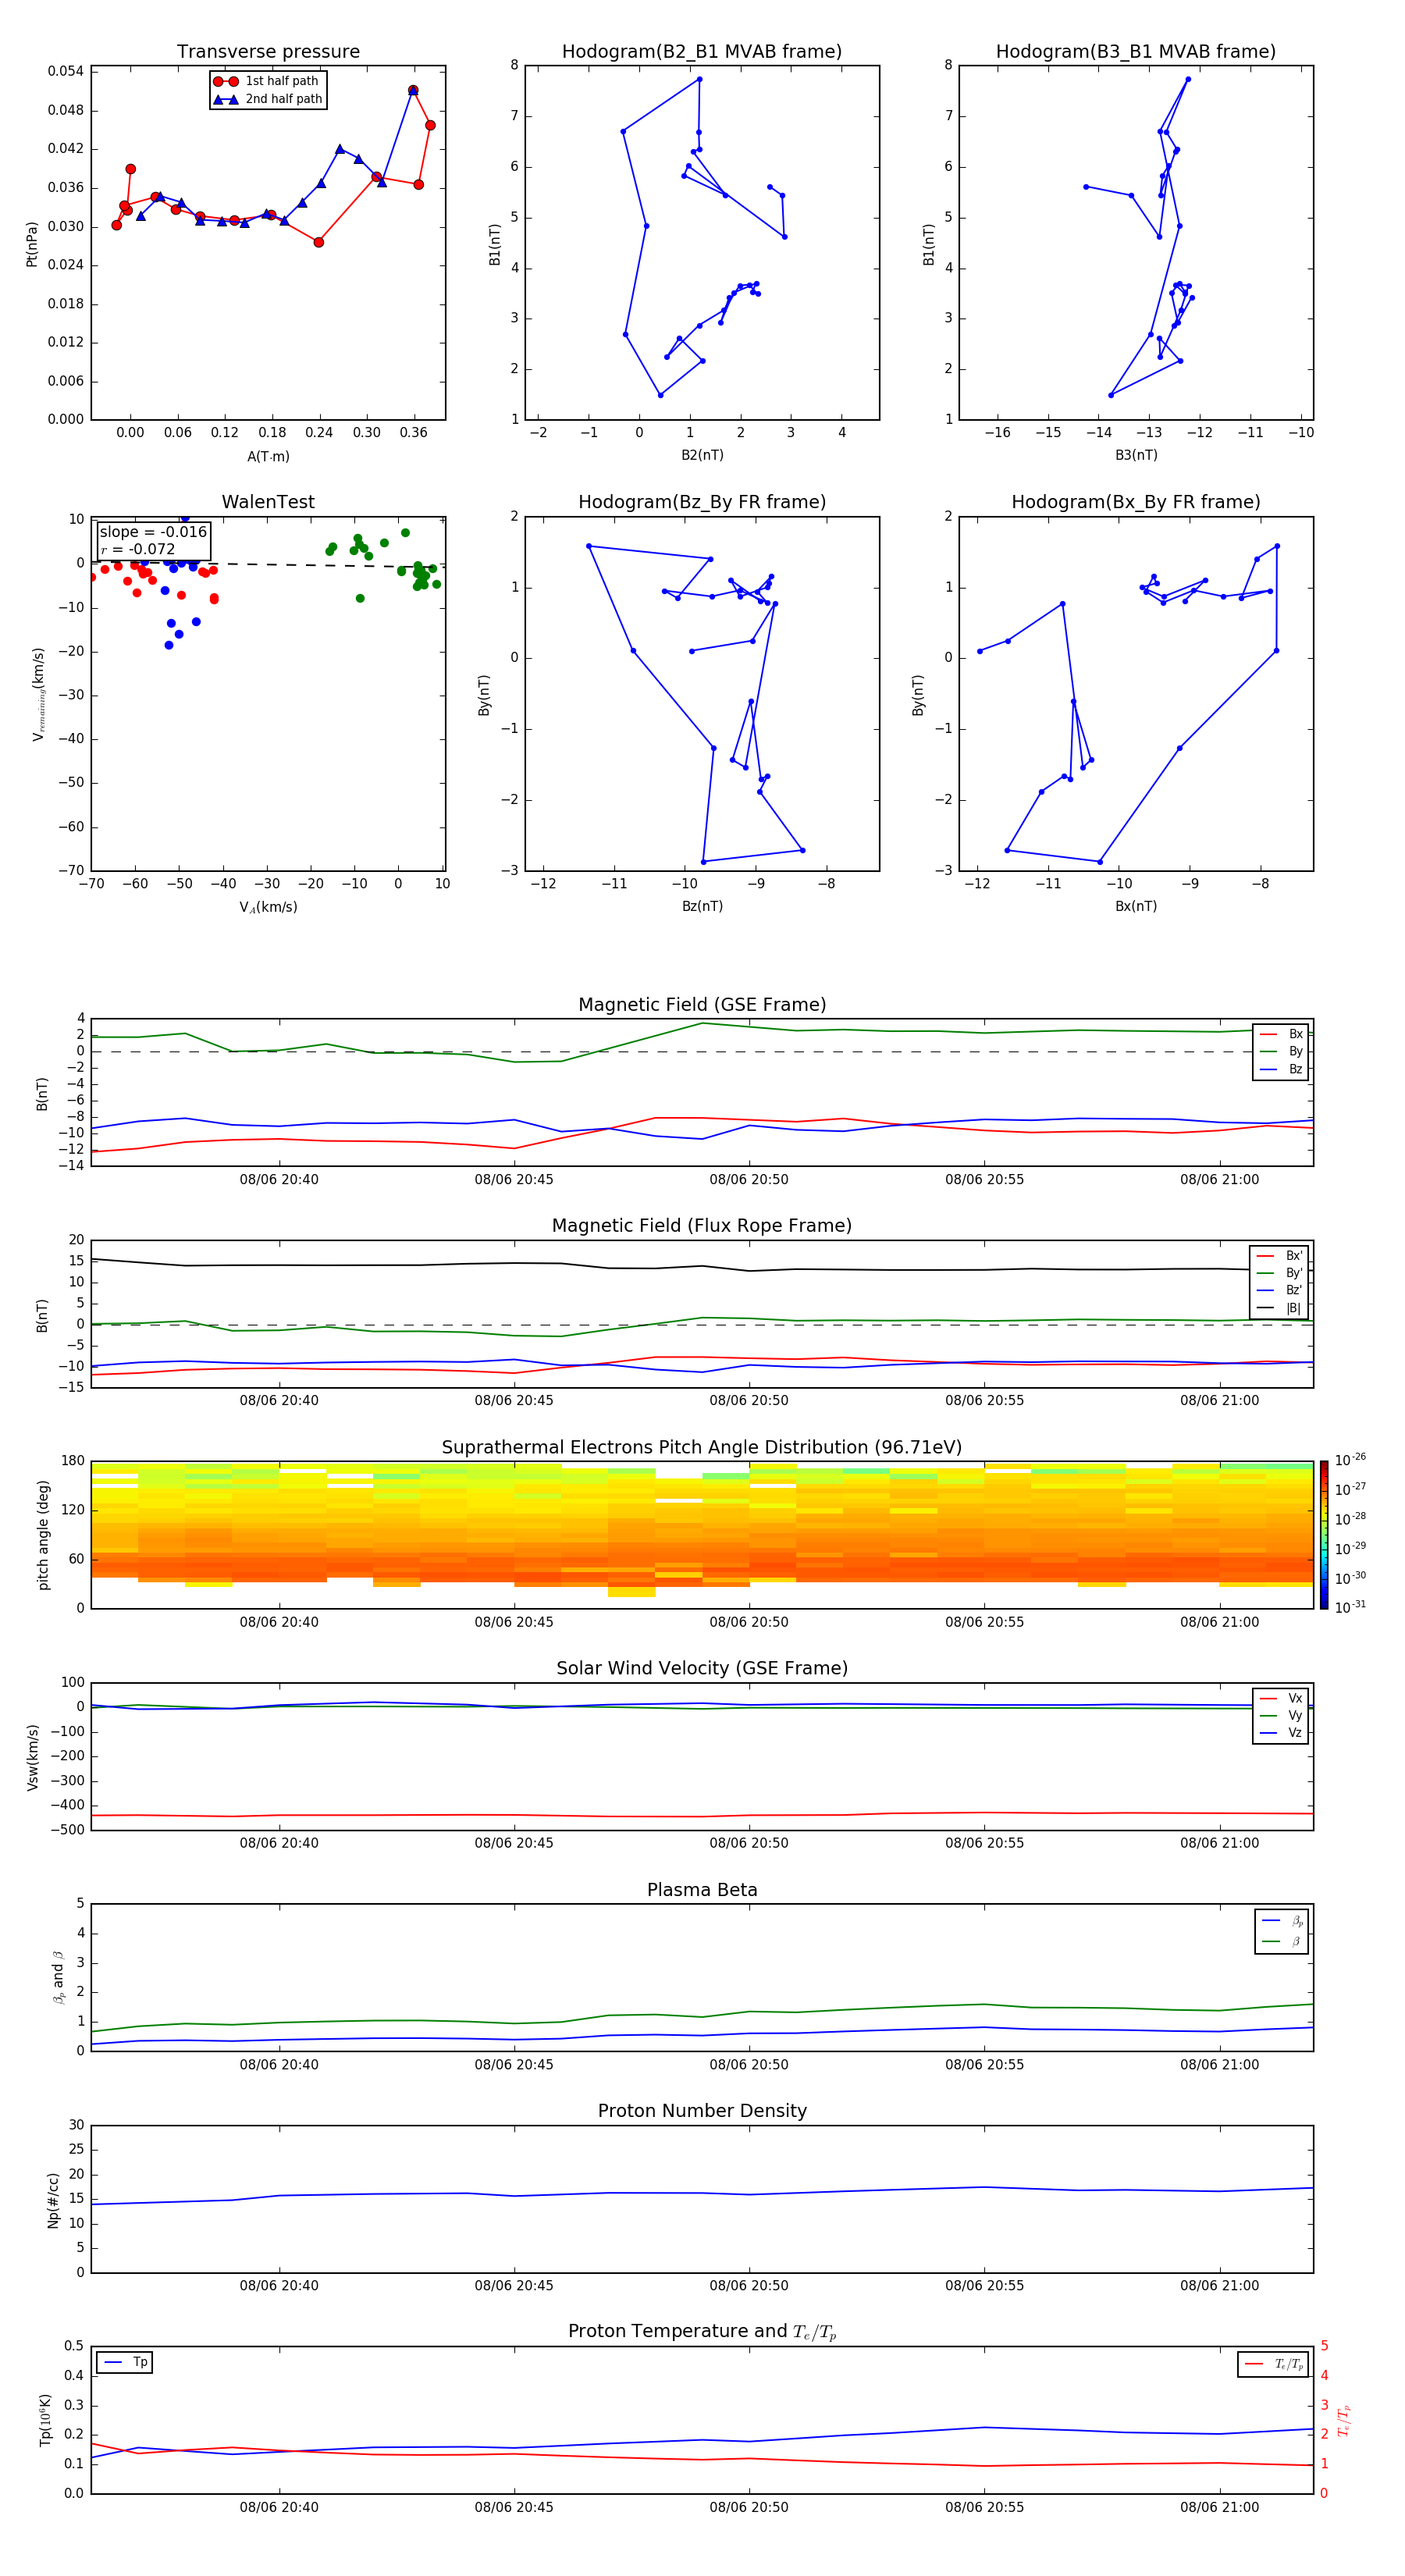Click 'B3(nT)' x-axis label
The height and width of the screenshot is (2576, 1405).
tap(1136, 455)
